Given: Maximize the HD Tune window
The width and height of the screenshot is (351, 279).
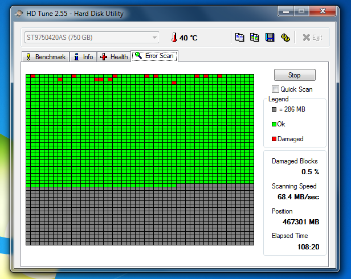Looking at the screenshot, I should pos(301,11).
